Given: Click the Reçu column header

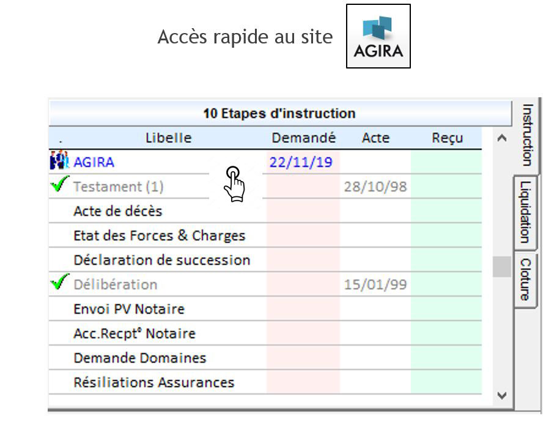Looking at the screenshot, I should click(447, 138).
